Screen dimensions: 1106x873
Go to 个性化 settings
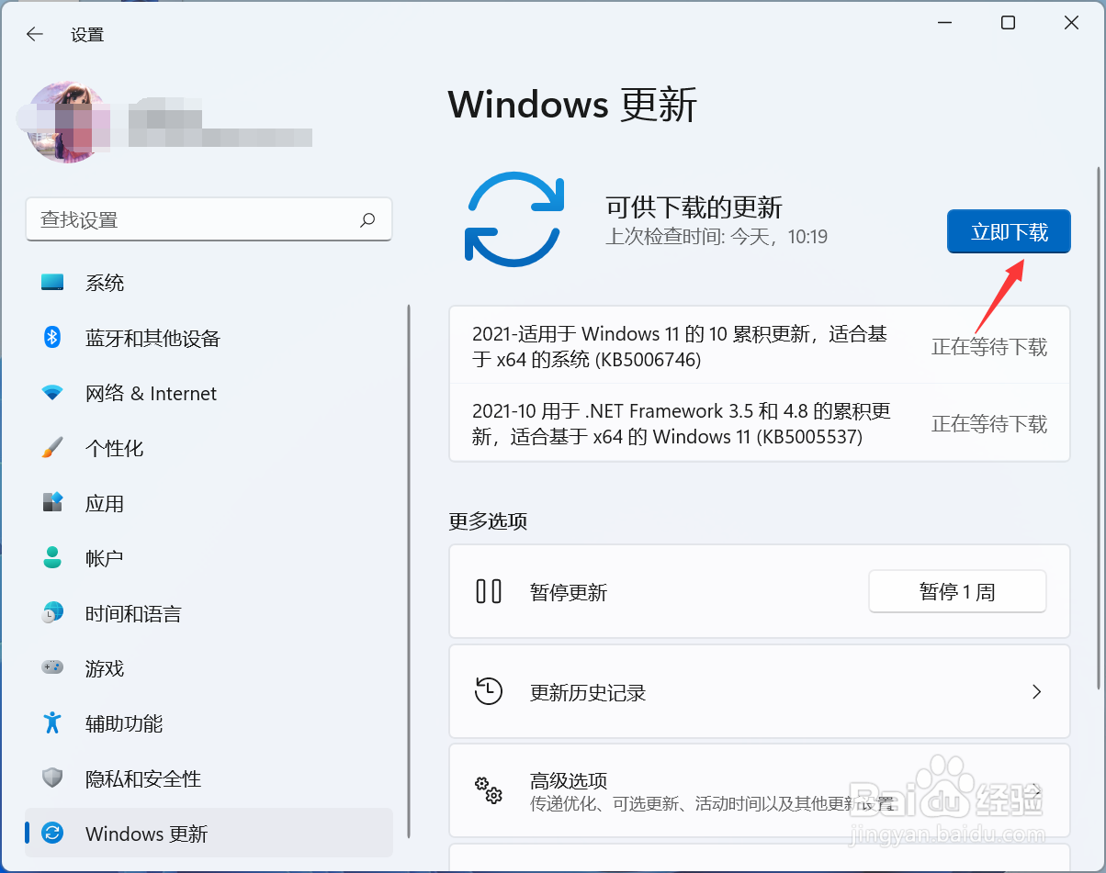click(209, 448)
